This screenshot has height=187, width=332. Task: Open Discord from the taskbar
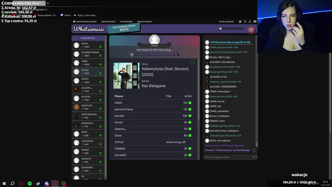click(x=47, y=184)
